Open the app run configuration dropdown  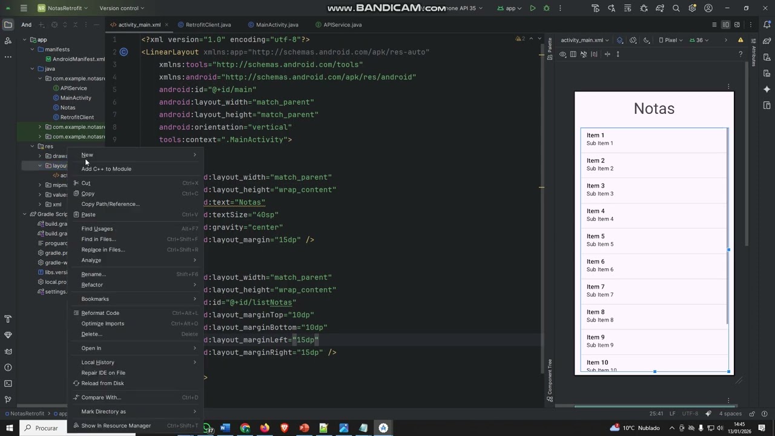510,8
